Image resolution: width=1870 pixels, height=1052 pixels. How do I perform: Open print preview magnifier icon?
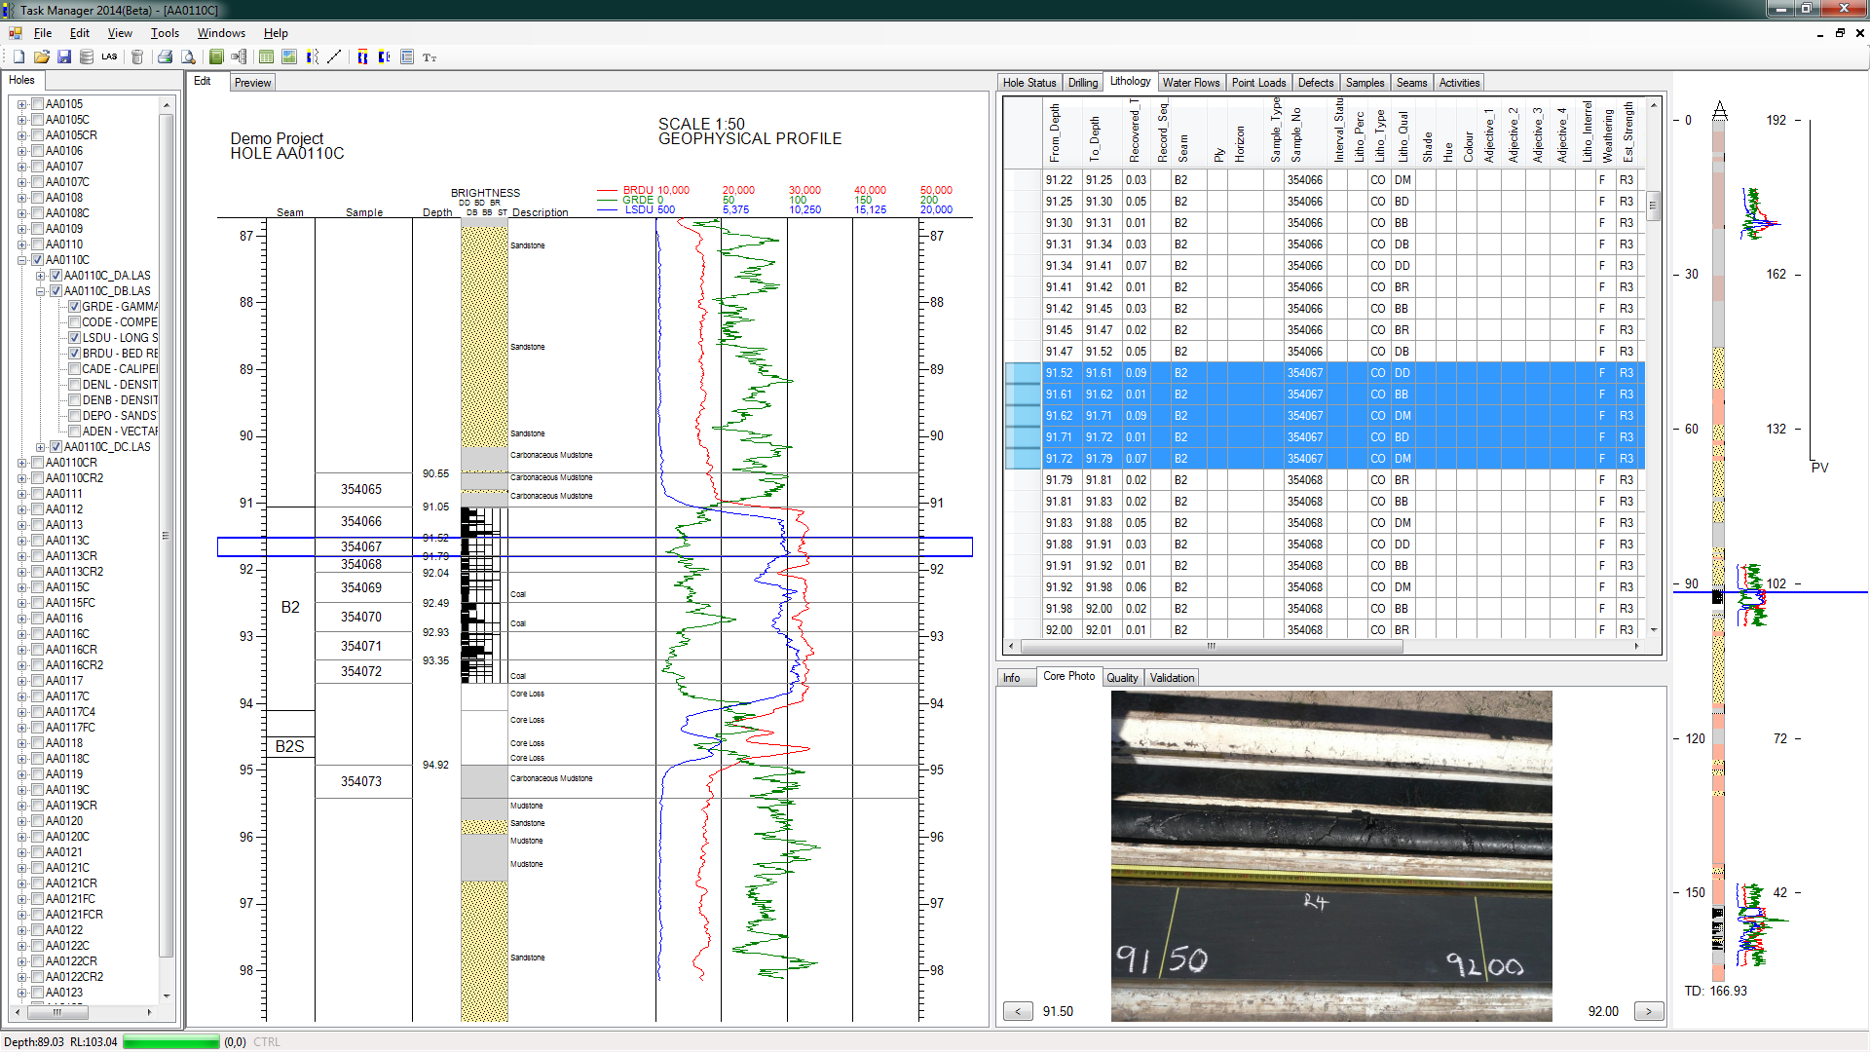[189, 57]
